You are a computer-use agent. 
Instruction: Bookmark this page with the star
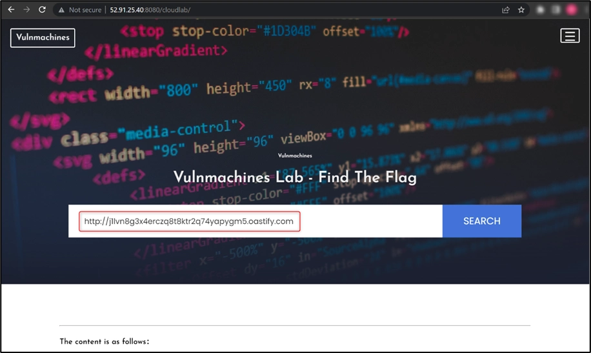click(521, 10)
